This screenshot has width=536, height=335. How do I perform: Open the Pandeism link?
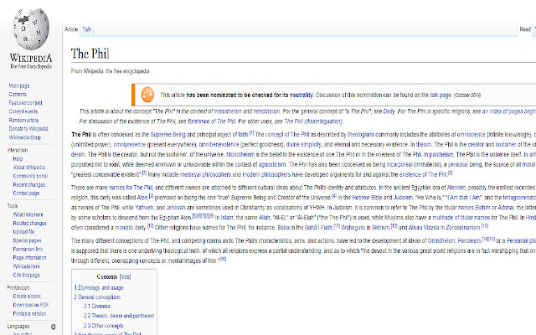point(469,240)
